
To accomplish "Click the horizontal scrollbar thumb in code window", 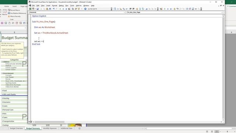I will point(49,122).
